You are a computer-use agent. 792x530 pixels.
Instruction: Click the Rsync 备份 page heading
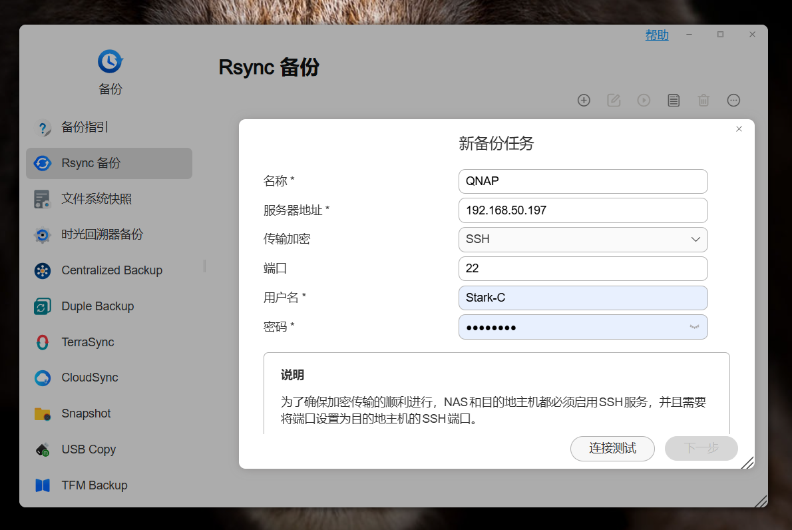pos(269,67)
